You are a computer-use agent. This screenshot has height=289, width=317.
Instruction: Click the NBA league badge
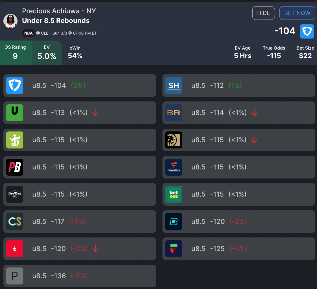[x=28, y=33]
